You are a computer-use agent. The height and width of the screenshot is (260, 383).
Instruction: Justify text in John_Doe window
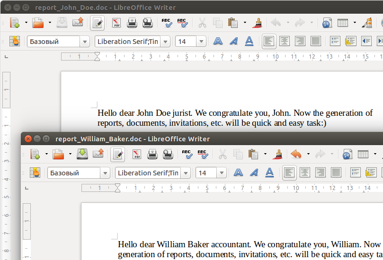click(316, 41)
